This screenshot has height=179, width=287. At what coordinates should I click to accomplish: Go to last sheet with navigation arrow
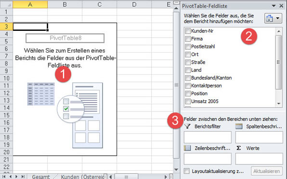23,177
